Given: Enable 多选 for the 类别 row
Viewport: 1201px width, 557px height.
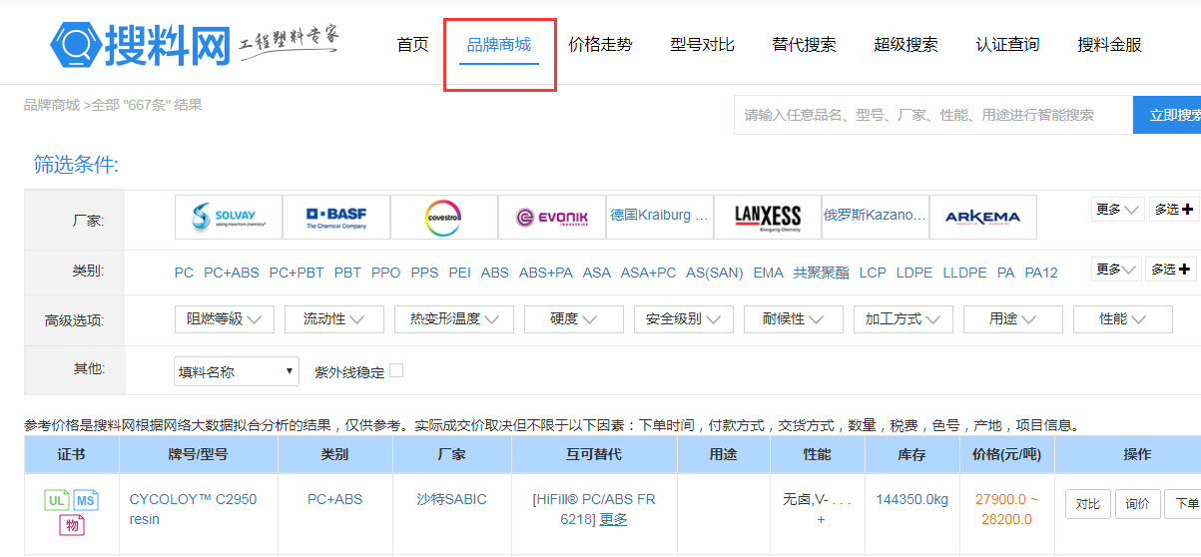Looking at the screenshot, I should click(x=1173, y=270).
